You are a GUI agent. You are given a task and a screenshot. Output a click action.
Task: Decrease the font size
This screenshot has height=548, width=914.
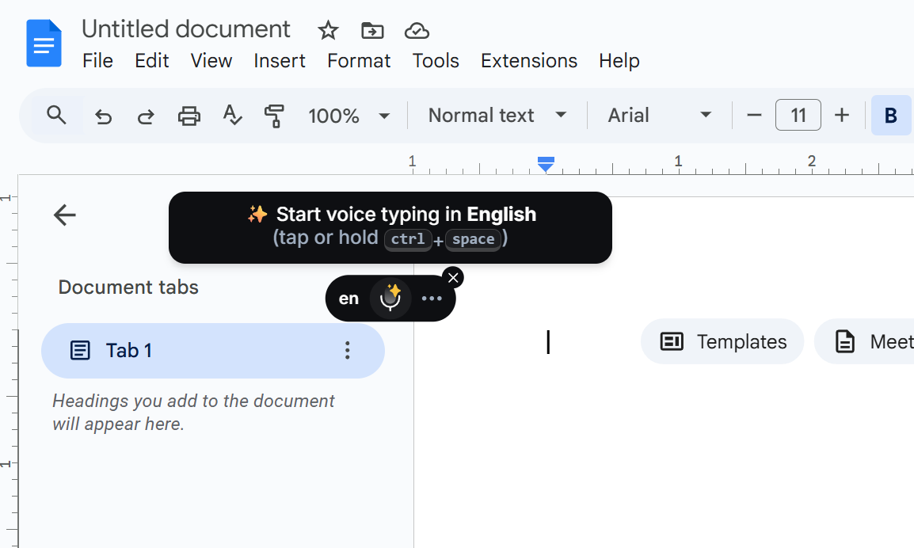[x=754, y=116]
